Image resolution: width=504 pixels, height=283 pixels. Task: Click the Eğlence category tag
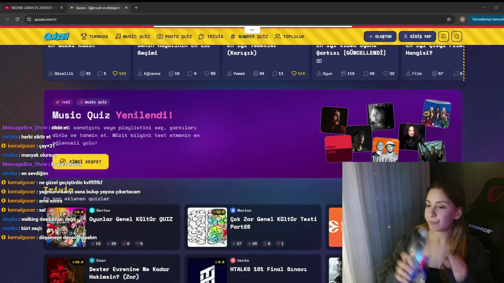(x=149, y=74)
